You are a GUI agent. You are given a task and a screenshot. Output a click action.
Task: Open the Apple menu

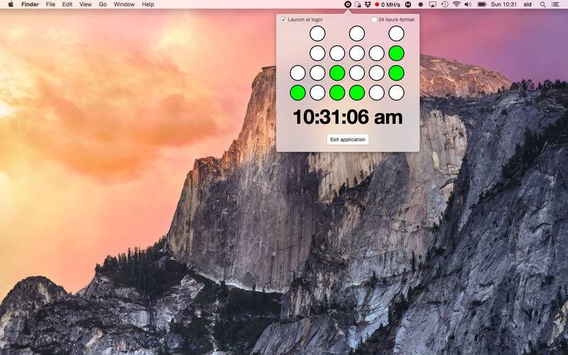click(x=11, y=4)
